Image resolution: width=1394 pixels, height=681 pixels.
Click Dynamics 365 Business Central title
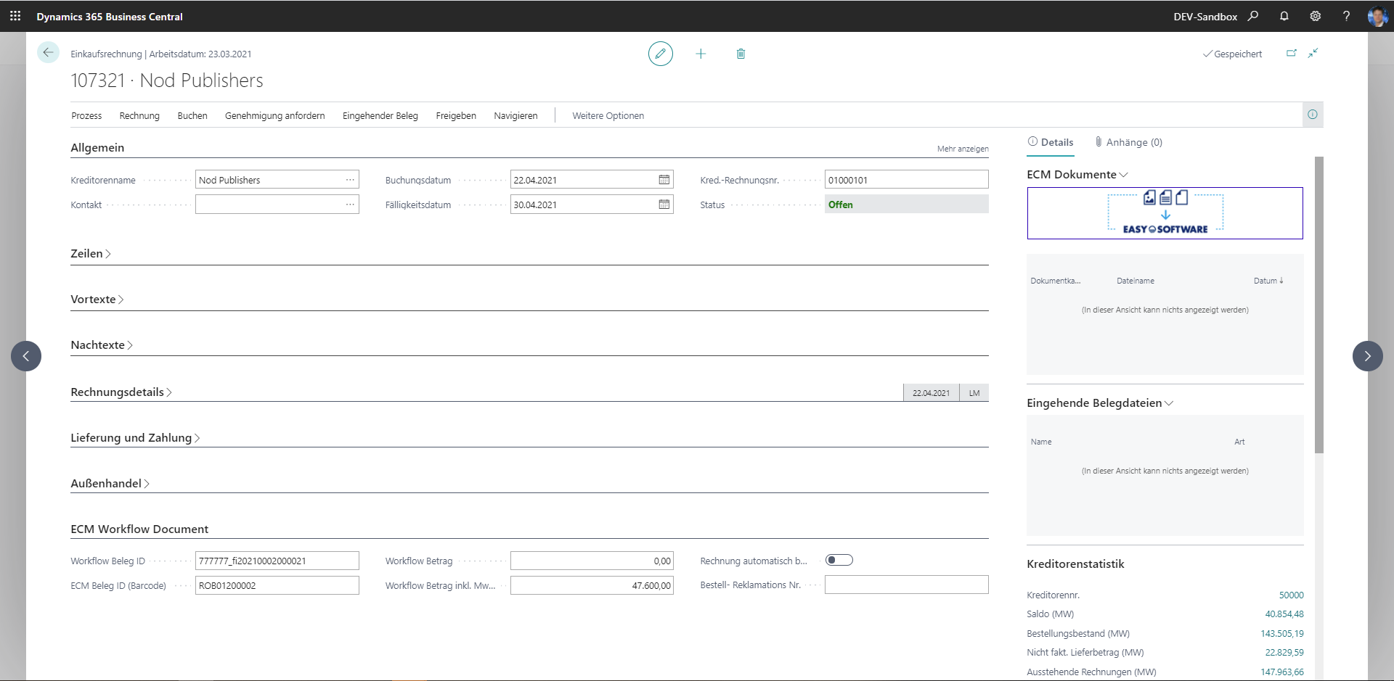[110, 17]
